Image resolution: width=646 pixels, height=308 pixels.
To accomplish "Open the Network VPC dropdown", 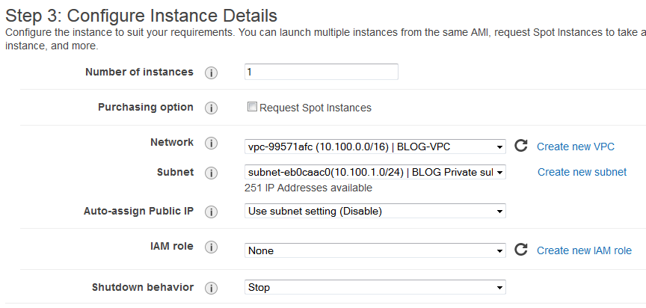I will pos(375,147).
